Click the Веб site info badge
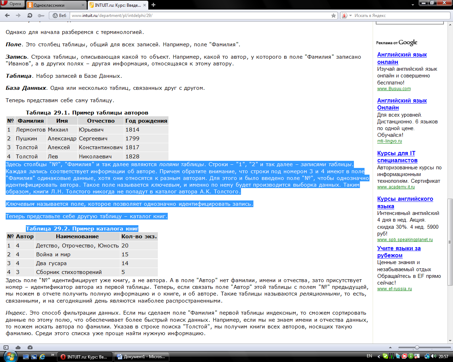 tap(59, 16)
